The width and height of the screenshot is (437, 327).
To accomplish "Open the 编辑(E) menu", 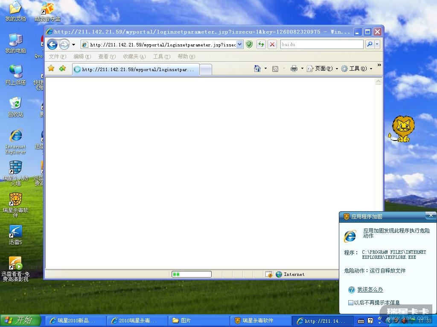I will pyautogui.click(x=82, y=57).
